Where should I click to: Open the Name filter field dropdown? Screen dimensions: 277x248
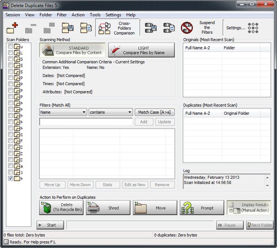[x=63, y=112]
